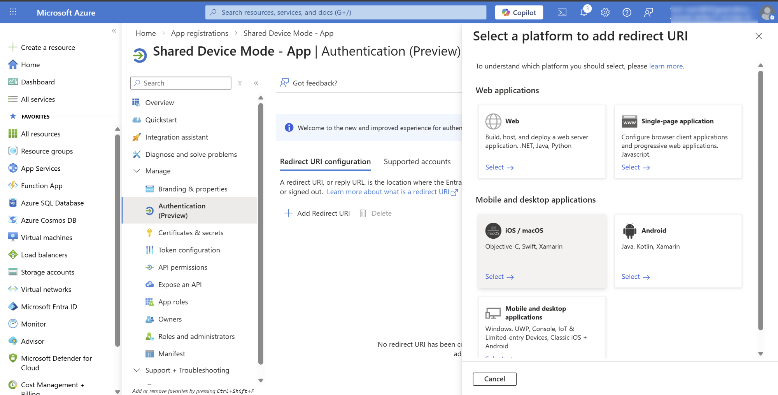Click the Add Redirect URI plus icon

click(x=288, y=213)
